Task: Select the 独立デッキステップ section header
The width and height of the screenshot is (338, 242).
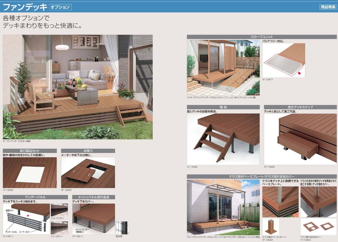Action: (300, 107)
